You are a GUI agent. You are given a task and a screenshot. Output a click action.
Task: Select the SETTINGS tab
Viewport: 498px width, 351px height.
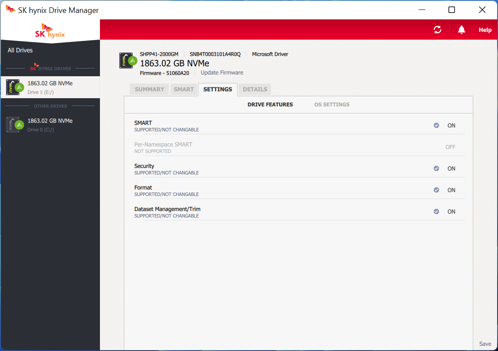click(x=218, y=89)
